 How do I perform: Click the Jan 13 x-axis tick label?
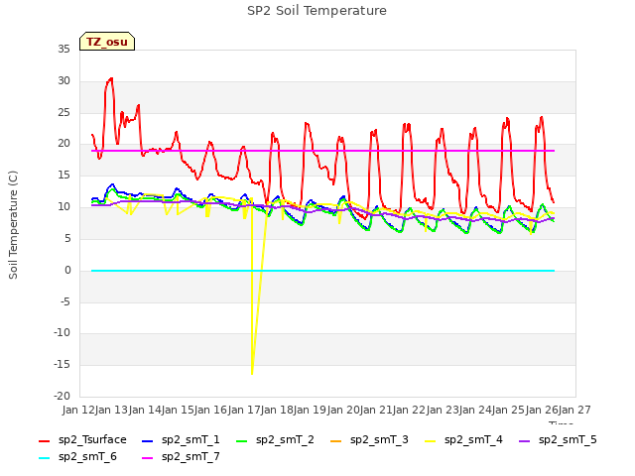click(x=111, y=410)
